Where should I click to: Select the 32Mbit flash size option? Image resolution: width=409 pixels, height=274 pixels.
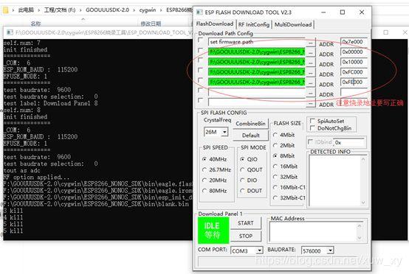[275, 177]
